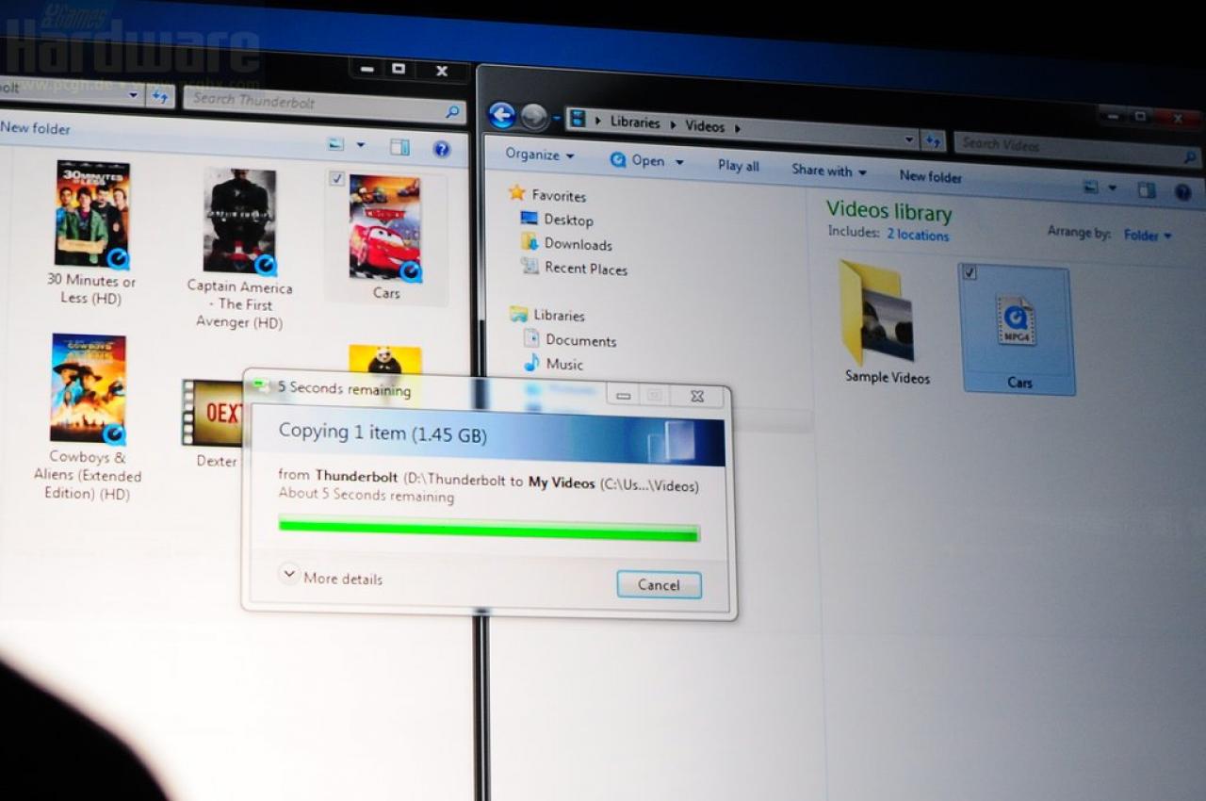Select Cowboys & Aliens (Extended Edition) movie
1206x801 pixels.
(88, 417)
